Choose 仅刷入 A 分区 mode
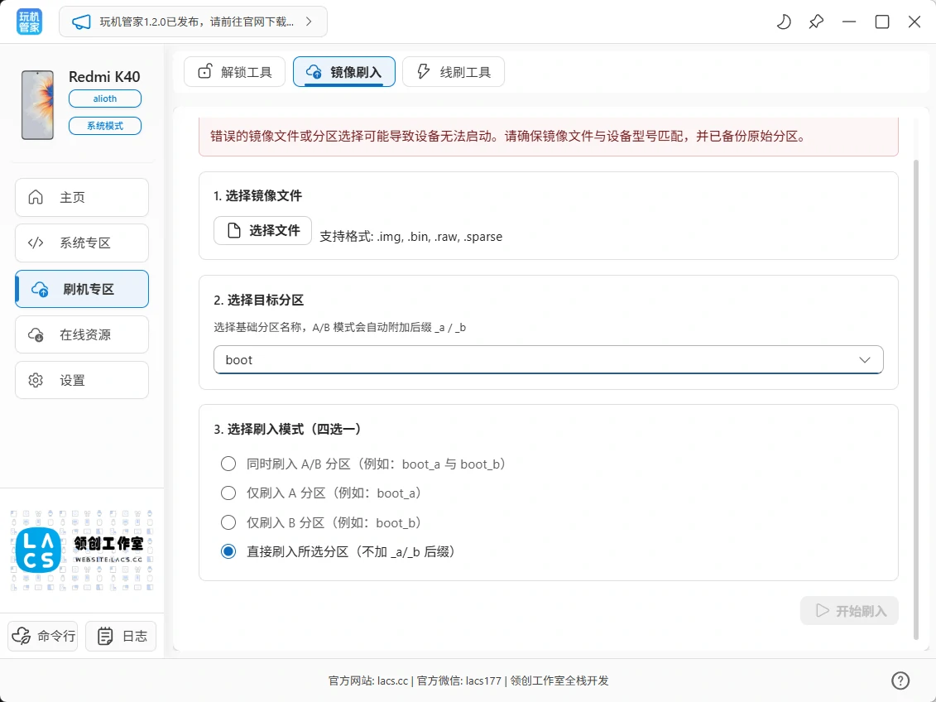 (228, 493)
